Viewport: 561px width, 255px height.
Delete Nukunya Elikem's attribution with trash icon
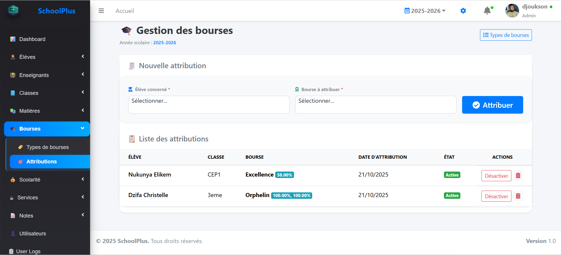pyautogui.click(x=518, y=176)
